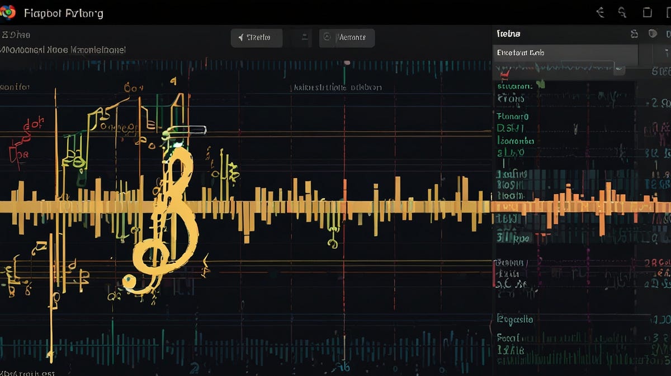Image resolution: width=671 pixels, height=376 pixels.
Task: Enable the red flag toggle under the search bar
Action: tap(504, 74)
